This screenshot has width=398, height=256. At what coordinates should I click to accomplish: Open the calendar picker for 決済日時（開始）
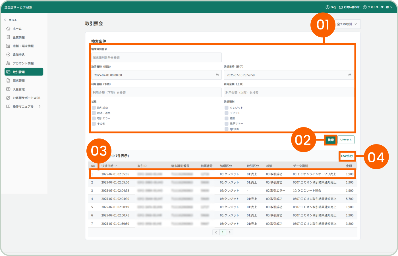coord(217,75)
